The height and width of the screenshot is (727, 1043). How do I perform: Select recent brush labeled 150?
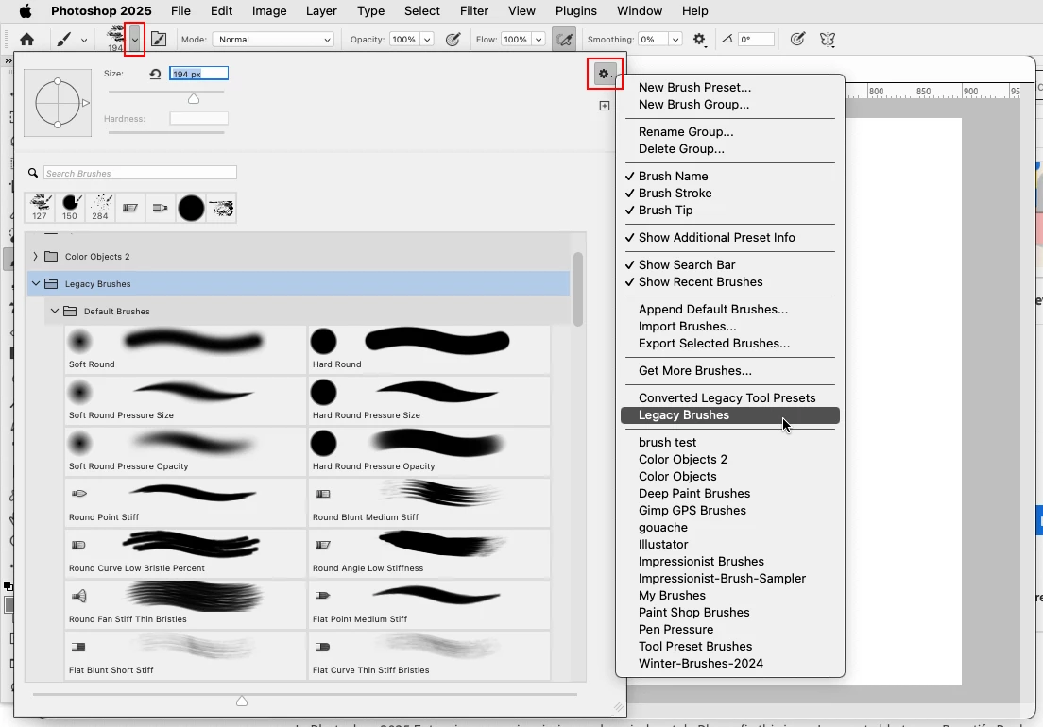pyautogui.click(x=70, y=208)
